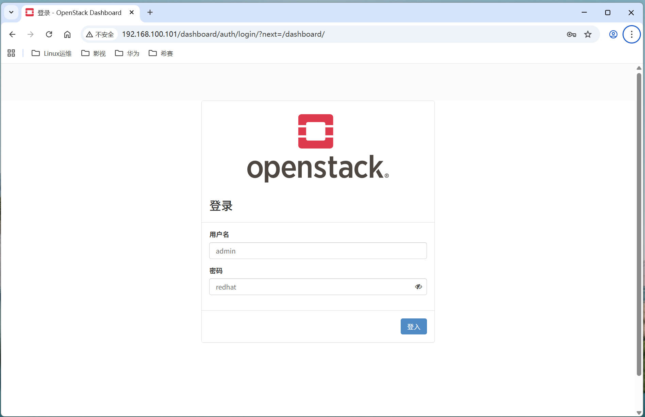The width and height of the screenshot is (645, 417).
Task: Open the apps grid shortcut
Action: click(11, 53)
